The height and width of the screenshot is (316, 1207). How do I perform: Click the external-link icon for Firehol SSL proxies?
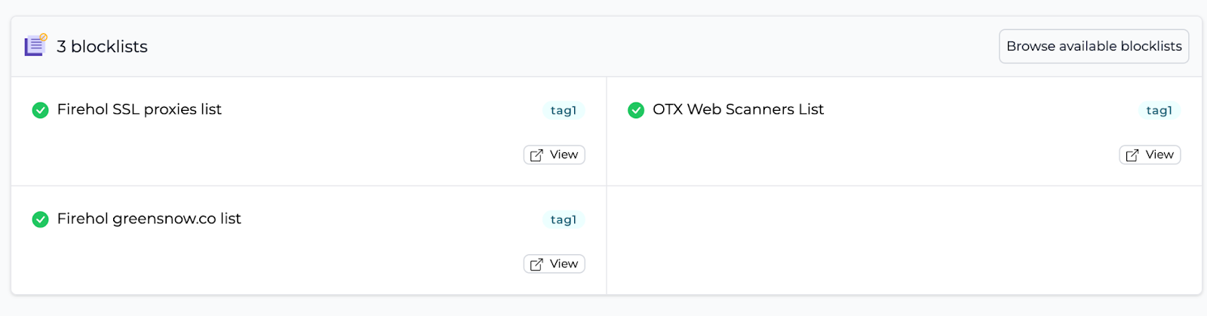point(536,155)
